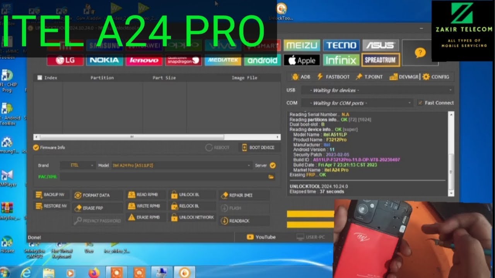Open the CONFIG settings gear
The height and width of the screenshot is (278, 495).
click(436, 77)
